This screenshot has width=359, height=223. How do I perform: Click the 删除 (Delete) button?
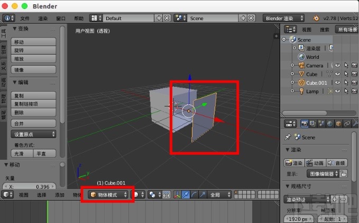pos(33,112)
